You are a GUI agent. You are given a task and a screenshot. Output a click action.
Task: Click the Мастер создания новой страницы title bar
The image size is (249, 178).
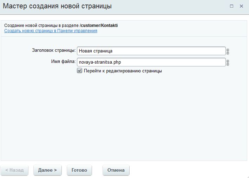coord(57,6)
